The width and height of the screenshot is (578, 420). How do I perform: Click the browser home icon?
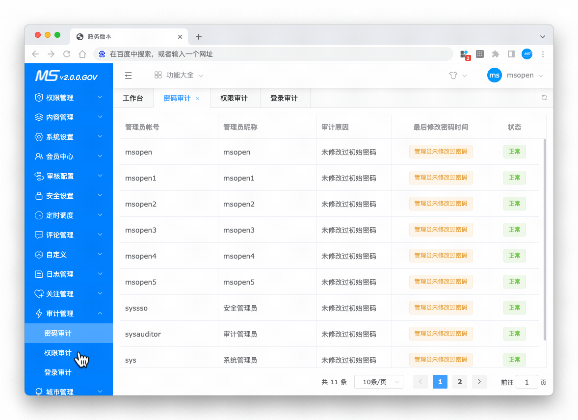coord(82,54)
